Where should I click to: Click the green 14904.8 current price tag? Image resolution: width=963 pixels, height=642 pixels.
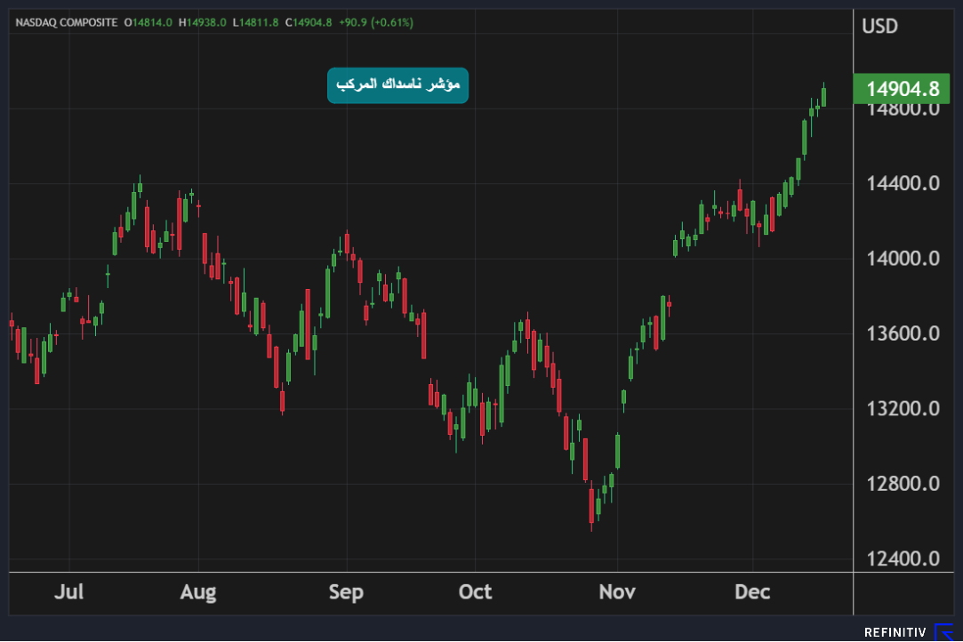point(903,89)
